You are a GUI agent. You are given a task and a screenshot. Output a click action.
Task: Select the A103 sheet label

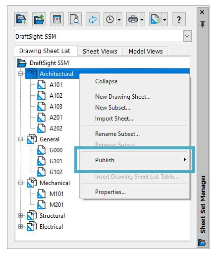56,107
